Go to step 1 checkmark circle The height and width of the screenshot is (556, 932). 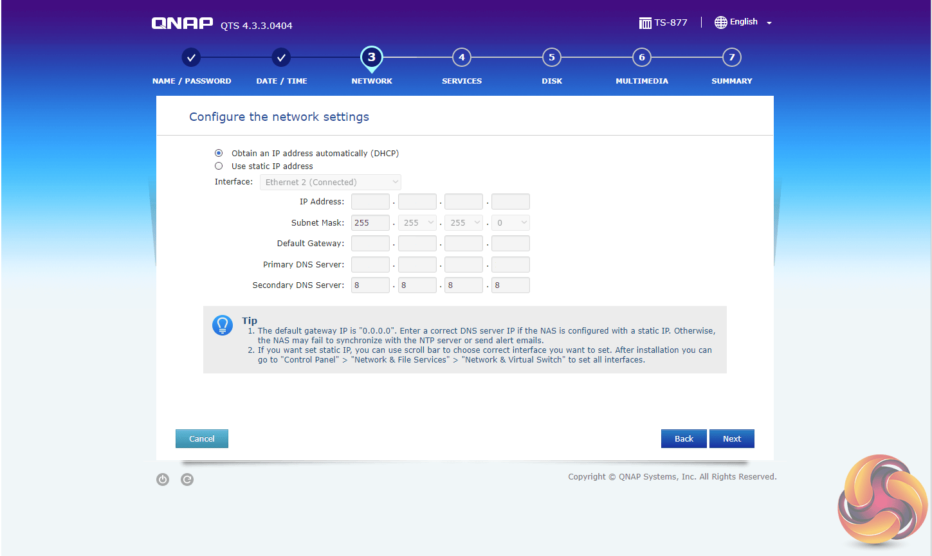pyautogui.click(x=191, y=57)
